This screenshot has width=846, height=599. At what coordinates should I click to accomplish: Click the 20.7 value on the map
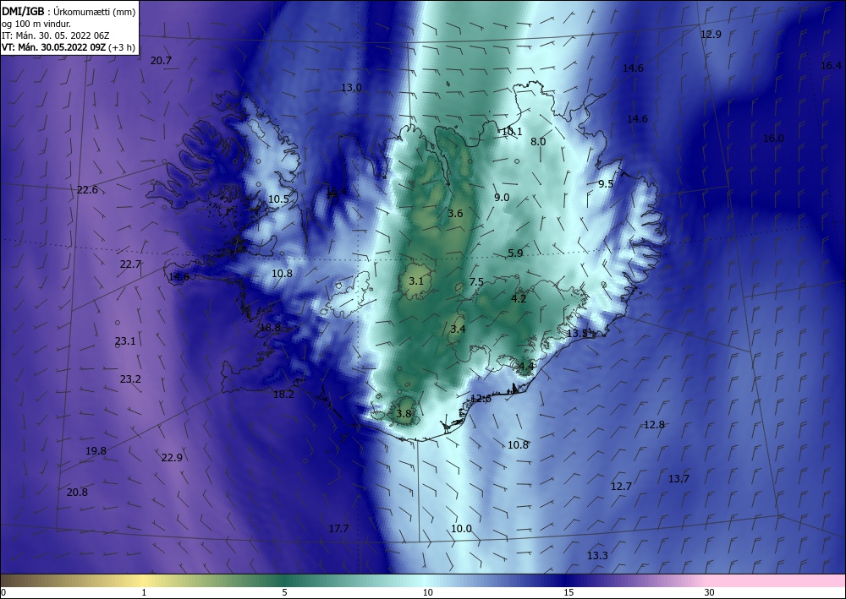[x=161, y=61]
